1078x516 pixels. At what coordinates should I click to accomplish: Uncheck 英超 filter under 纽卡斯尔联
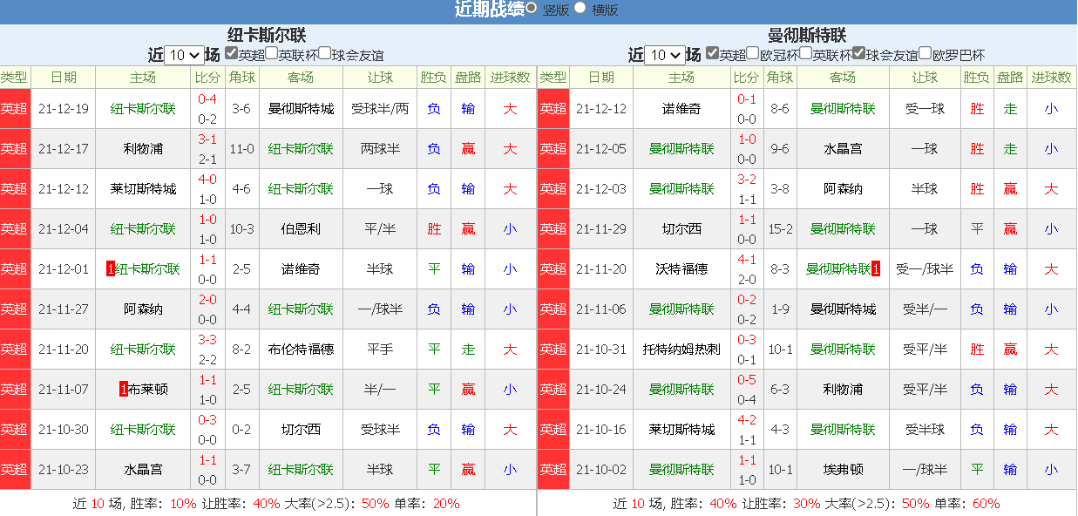[231, 53]
